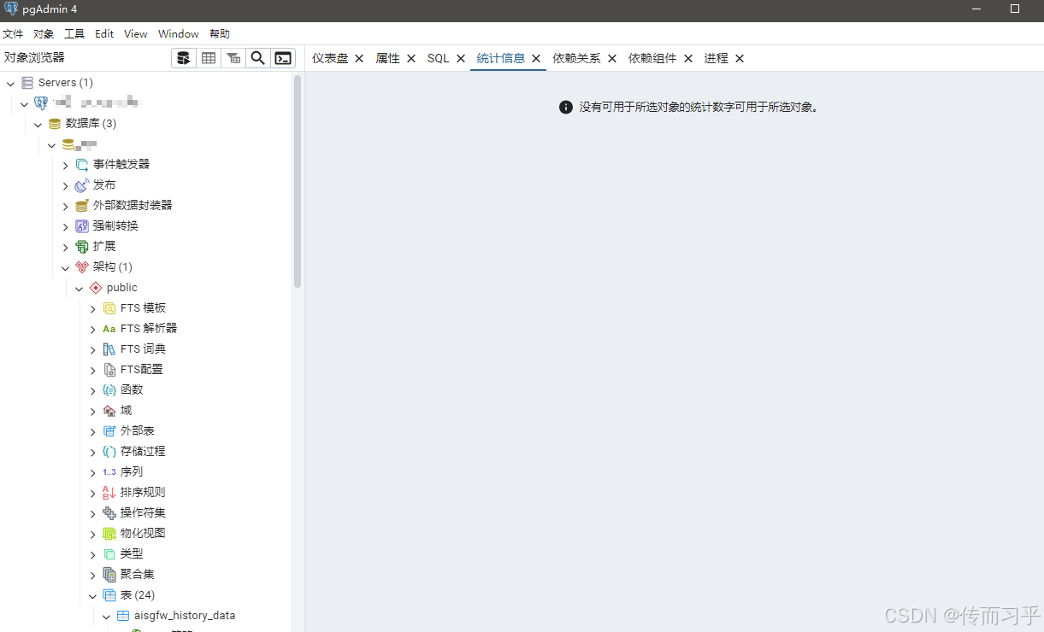Viewport: 1044px width, 632px height.
Task: Open the 帮助 menu
Action: click(220, 34)
